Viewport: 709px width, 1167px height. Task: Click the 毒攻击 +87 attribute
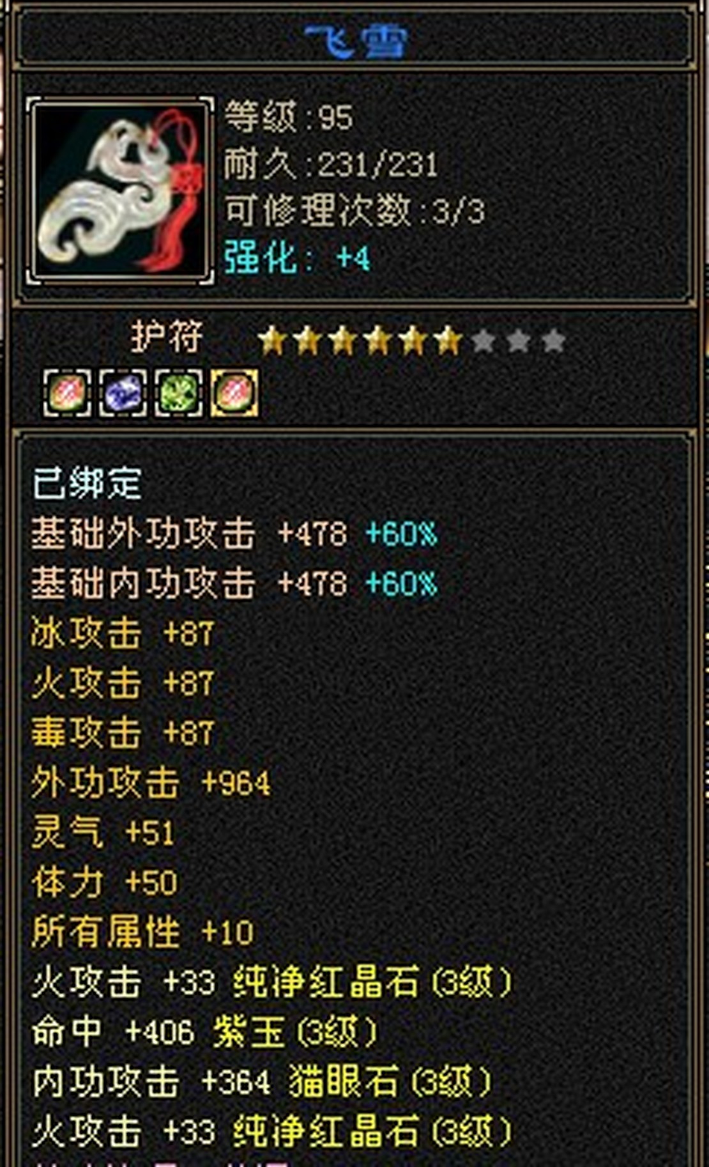point(122,733)
